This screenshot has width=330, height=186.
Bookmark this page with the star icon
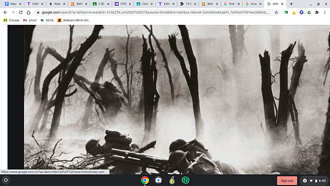click(276, 12)
